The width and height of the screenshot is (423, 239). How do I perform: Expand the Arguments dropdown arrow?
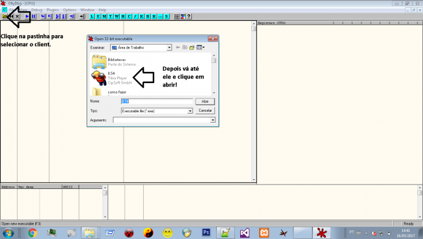213,120
